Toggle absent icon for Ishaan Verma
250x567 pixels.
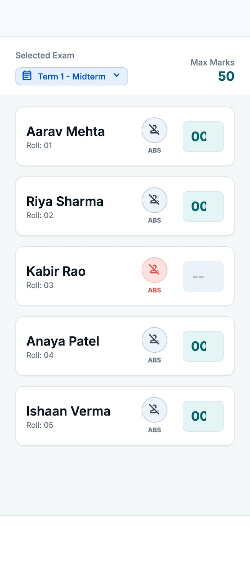154,409
